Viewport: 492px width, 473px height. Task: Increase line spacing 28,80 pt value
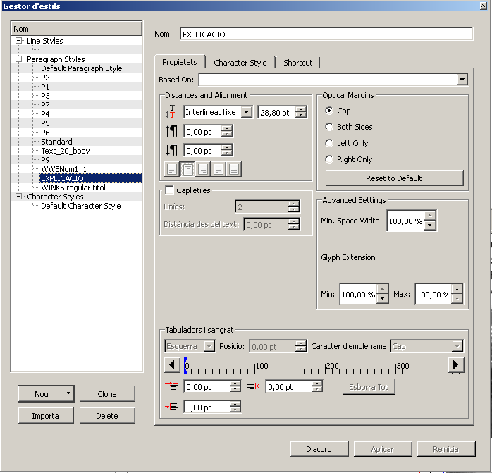tap(300, 109)
